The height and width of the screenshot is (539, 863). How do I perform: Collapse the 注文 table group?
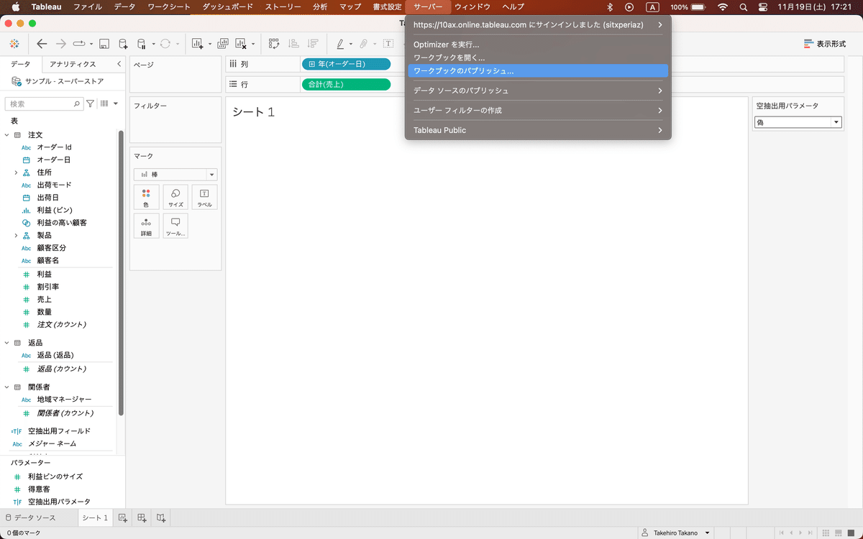click(7, 134)
